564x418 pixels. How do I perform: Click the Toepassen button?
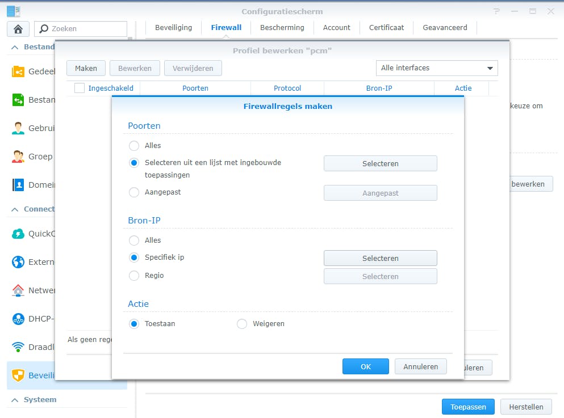[468, 407]
